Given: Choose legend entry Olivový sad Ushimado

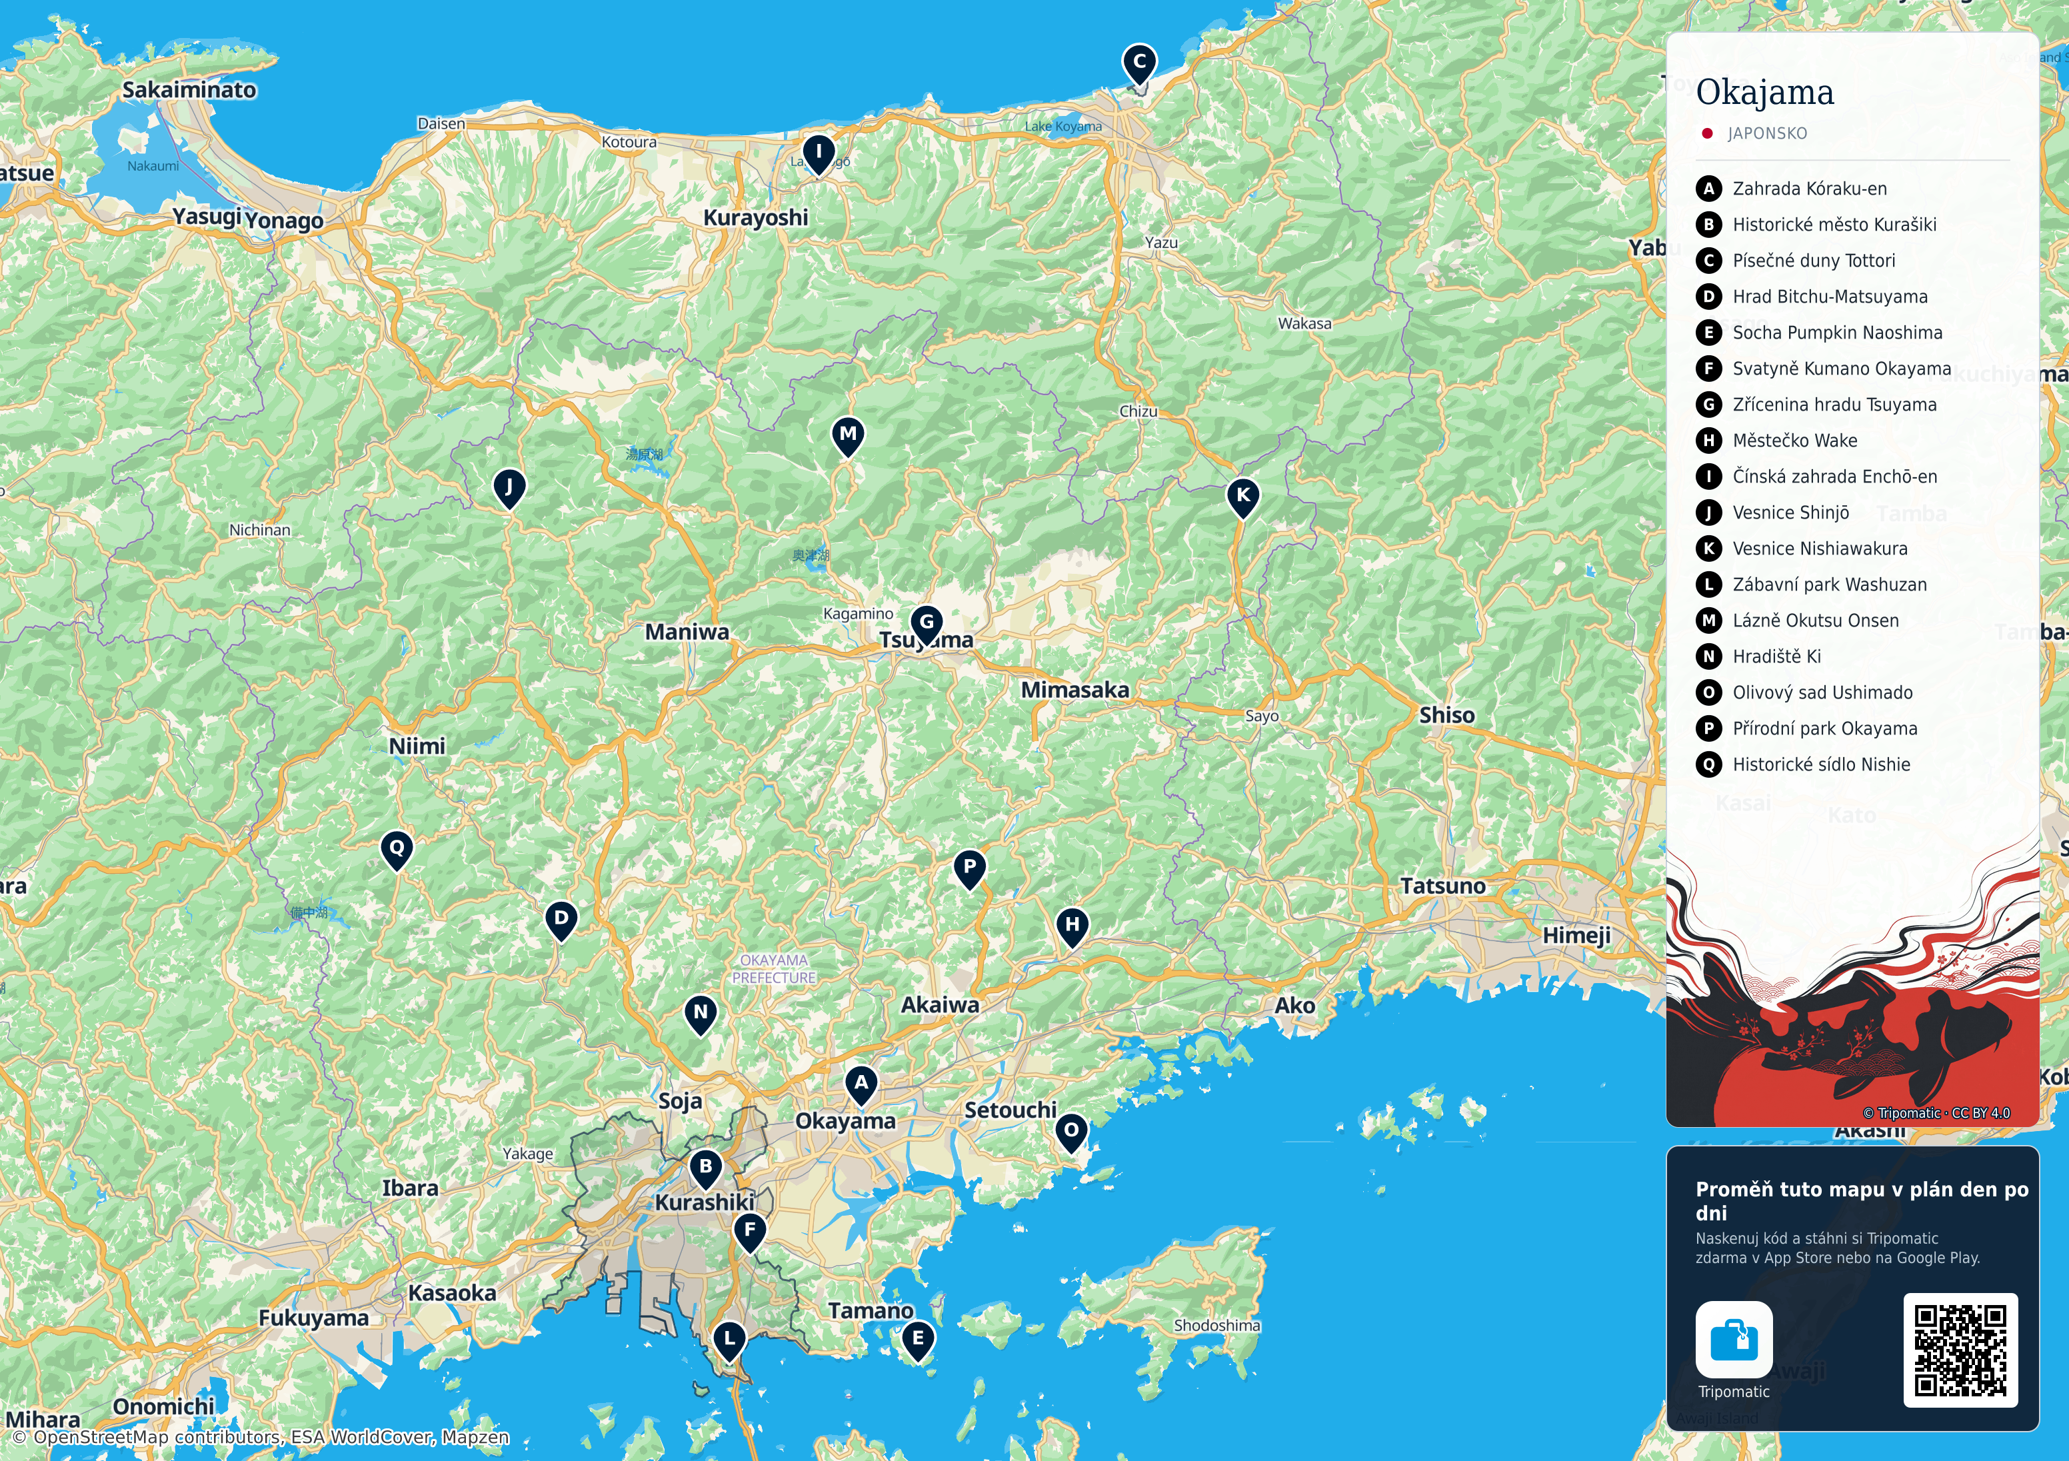Looking at the screenshot, I should coord(1804,693).
